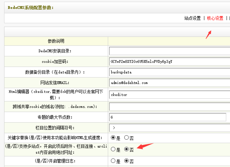This screenshot has width=230, height=167.
Task: Click the DedeCMS安装目录 input field
Action: tap(169, 51)
